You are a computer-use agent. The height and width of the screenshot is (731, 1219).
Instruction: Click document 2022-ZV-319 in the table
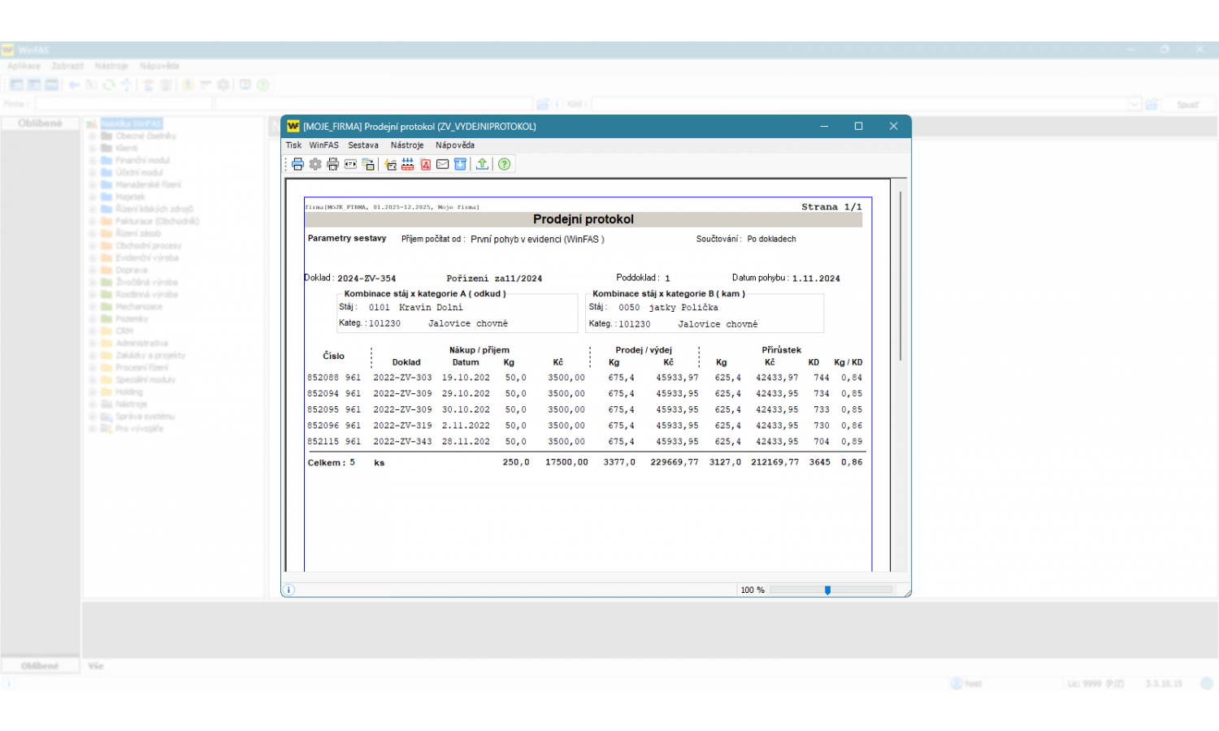click(402, 426)
